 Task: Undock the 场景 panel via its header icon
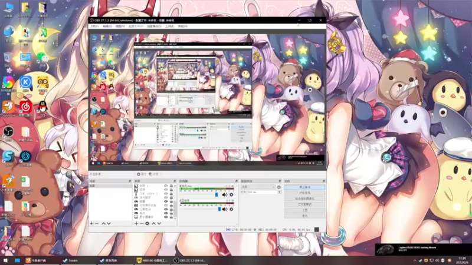tap(130, 181)
